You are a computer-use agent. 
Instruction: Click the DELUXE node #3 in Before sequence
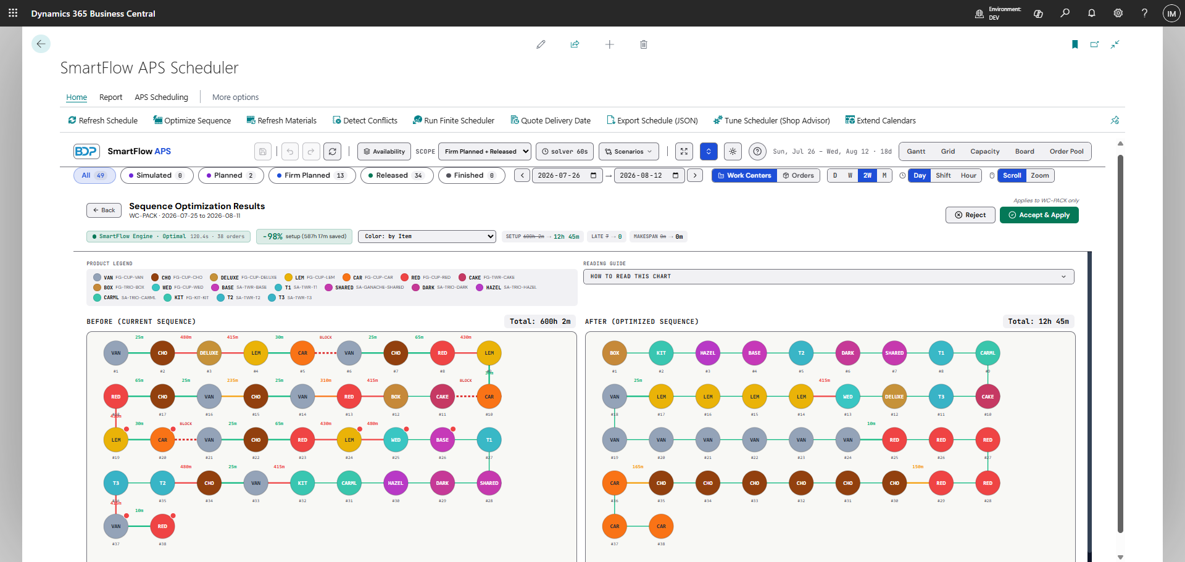click(x=209, y=353)
